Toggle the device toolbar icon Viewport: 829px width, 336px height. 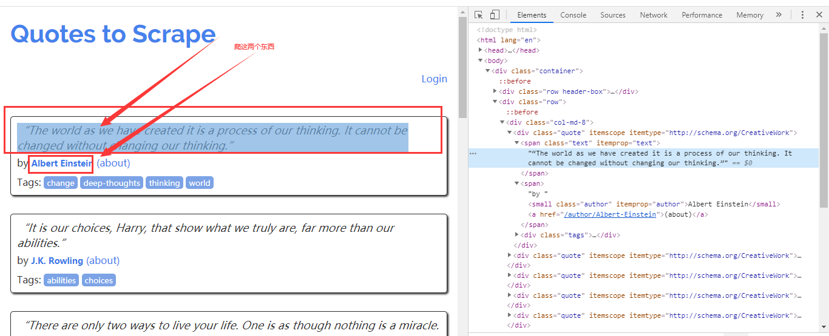pyautogui.click(x=495, y=15)
